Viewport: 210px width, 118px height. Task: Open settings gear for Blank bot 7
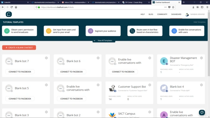(46, 58)
